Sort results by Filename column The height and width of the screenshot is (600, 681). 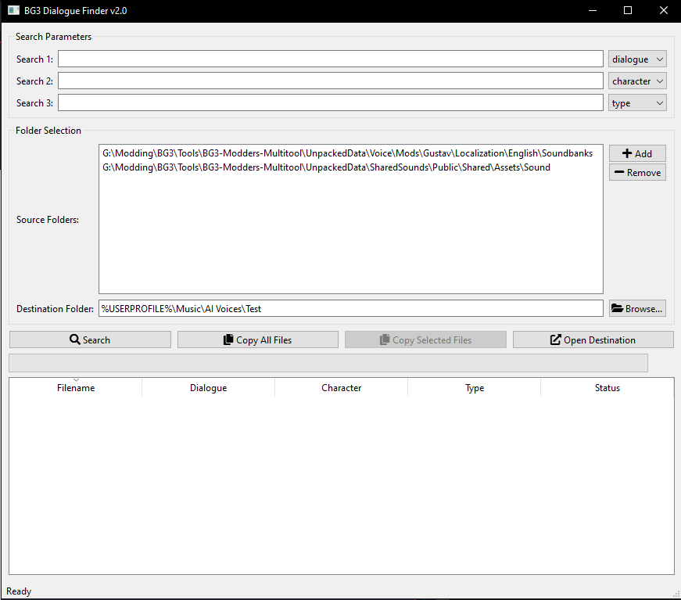click(x=76, y=387)
